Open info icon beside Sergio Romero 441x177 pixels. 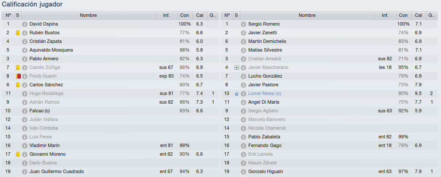tap(244, 24)
